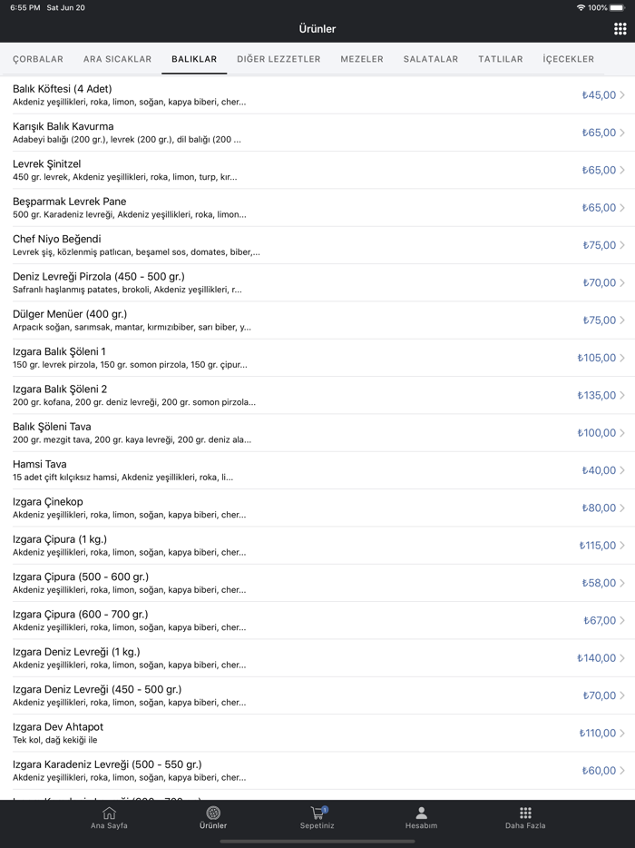Select the TATLILAR tab

click(501, 59)
